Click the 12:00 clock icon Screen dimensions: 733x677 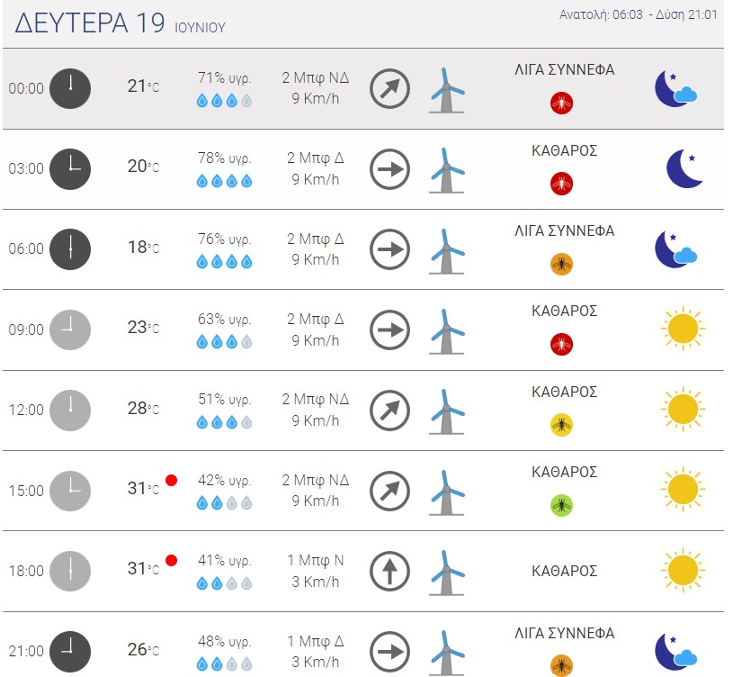[70, 411]
